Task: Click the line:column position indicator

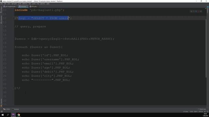Action: [x=191, y=111]
